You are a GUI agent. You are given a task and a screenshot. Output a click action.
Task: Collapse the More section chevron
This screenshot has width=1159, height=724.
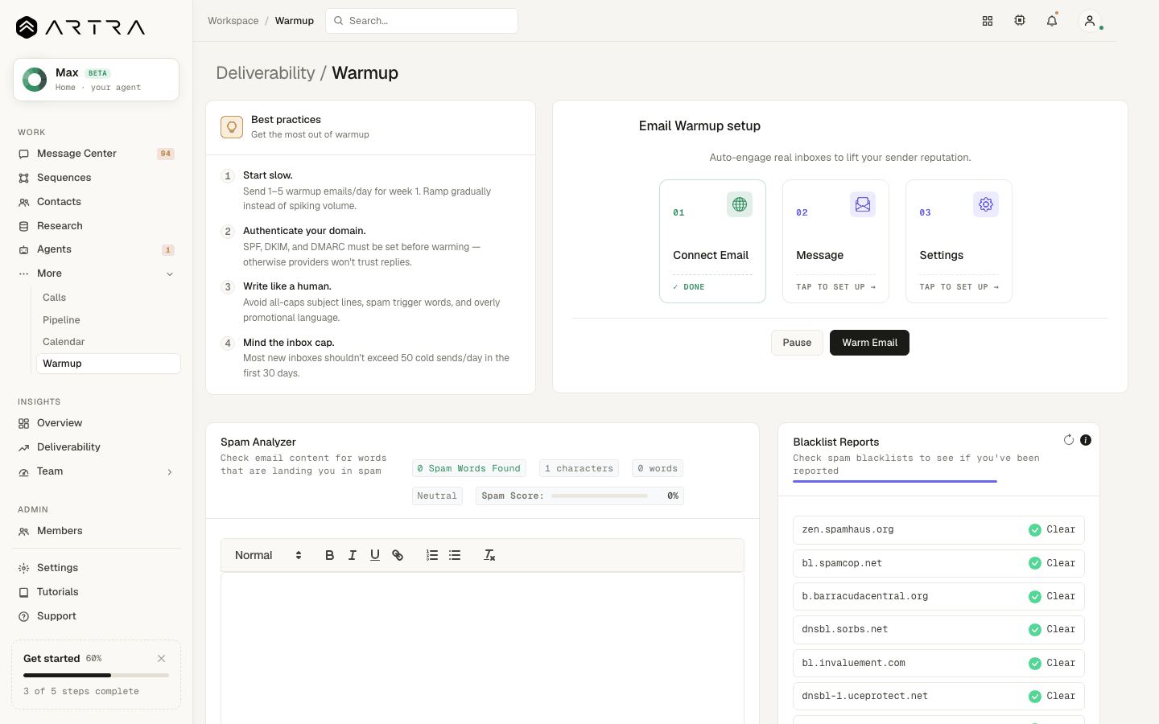pyautogui.click(x=170, y=274)
